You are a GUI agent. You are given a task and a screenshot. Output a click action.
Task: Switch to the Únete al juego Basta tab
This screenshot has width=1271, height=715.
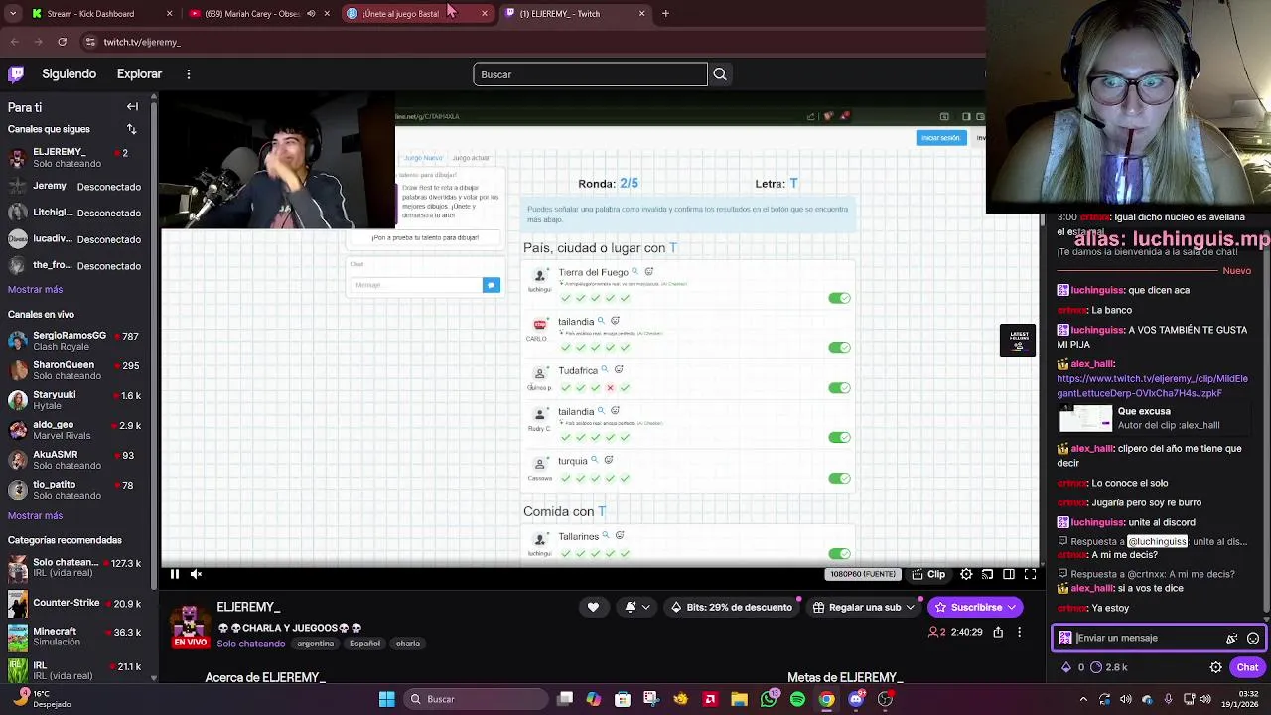[417, 13]
